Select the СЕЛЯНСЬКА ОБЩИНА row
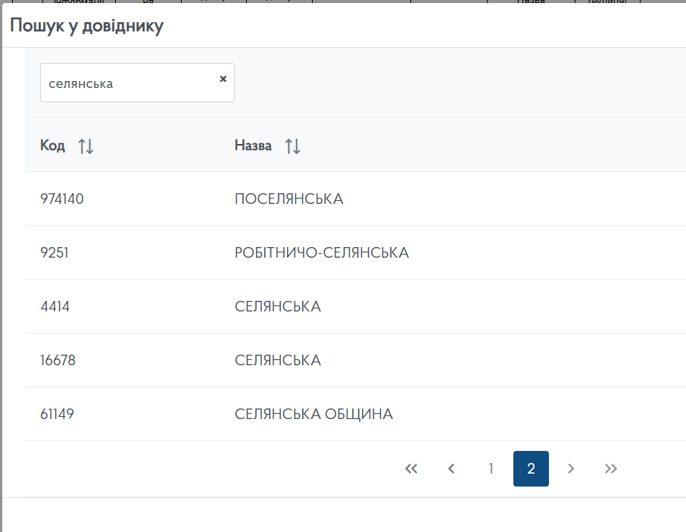Image resolution: width=686 pixels, height=532 pixels. [x=313, y=415]
